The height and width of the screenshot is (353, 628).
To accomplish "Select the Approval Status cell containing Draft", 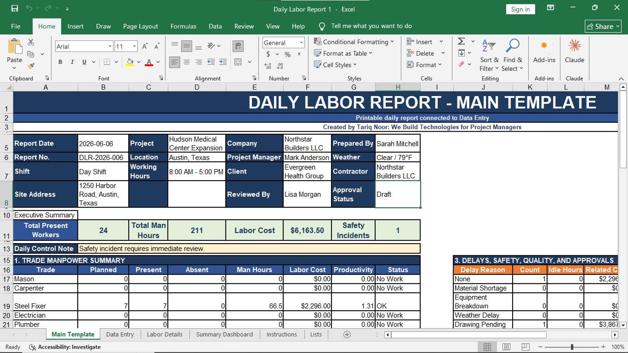I will 397,194.
